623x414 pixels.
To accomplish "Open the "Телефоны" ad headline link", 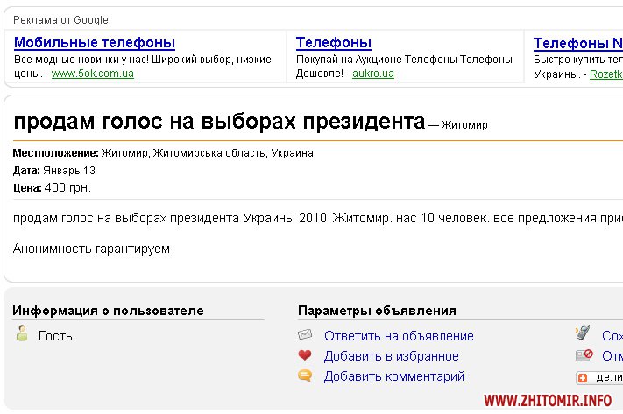I will point(333,43).
